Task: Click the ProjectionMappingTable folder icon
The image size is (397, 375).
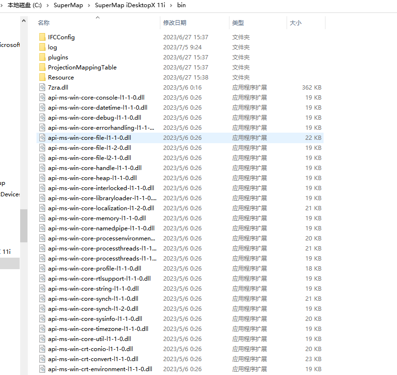Action: (42, 68)
